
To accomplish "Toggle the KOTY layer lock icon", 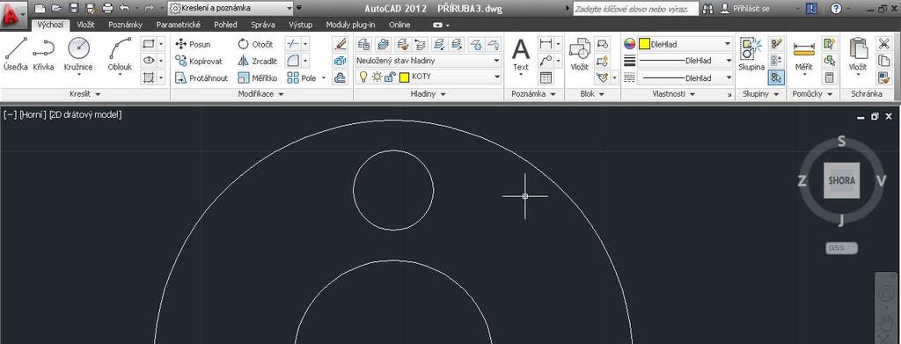I will [390, 77].
